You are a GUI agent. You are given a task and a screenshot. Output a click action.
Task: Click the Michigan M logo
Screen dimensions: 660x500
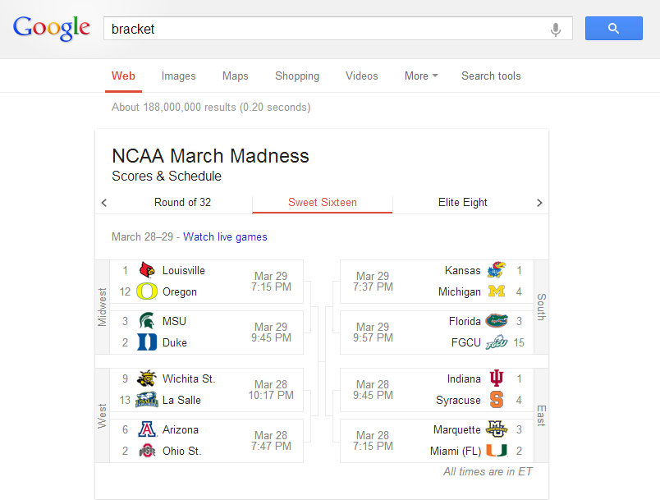(497, 291)
